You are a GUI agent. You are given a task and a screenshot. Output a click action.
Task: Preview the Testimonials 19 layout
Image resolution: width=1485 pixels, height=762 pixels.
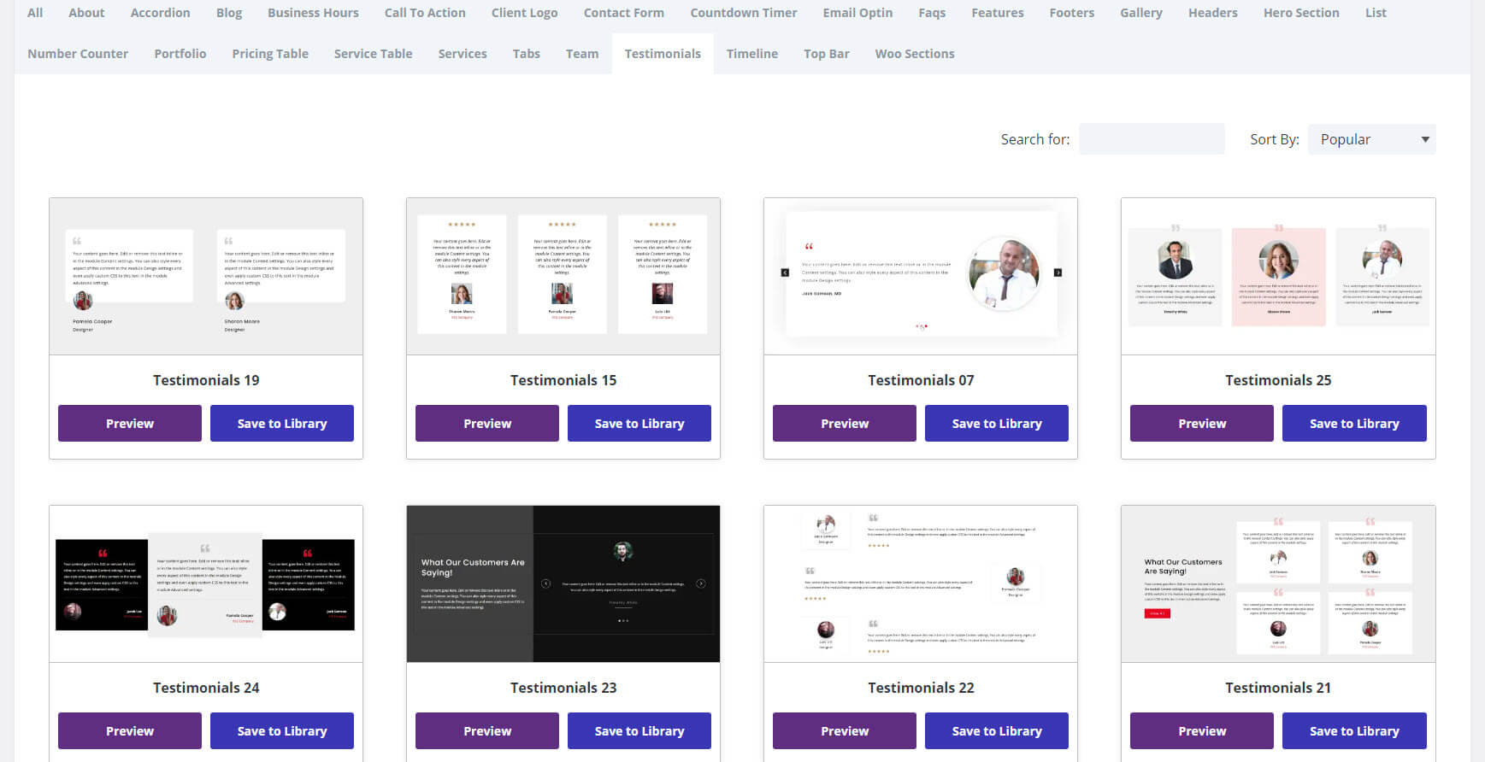coord(130,424)
